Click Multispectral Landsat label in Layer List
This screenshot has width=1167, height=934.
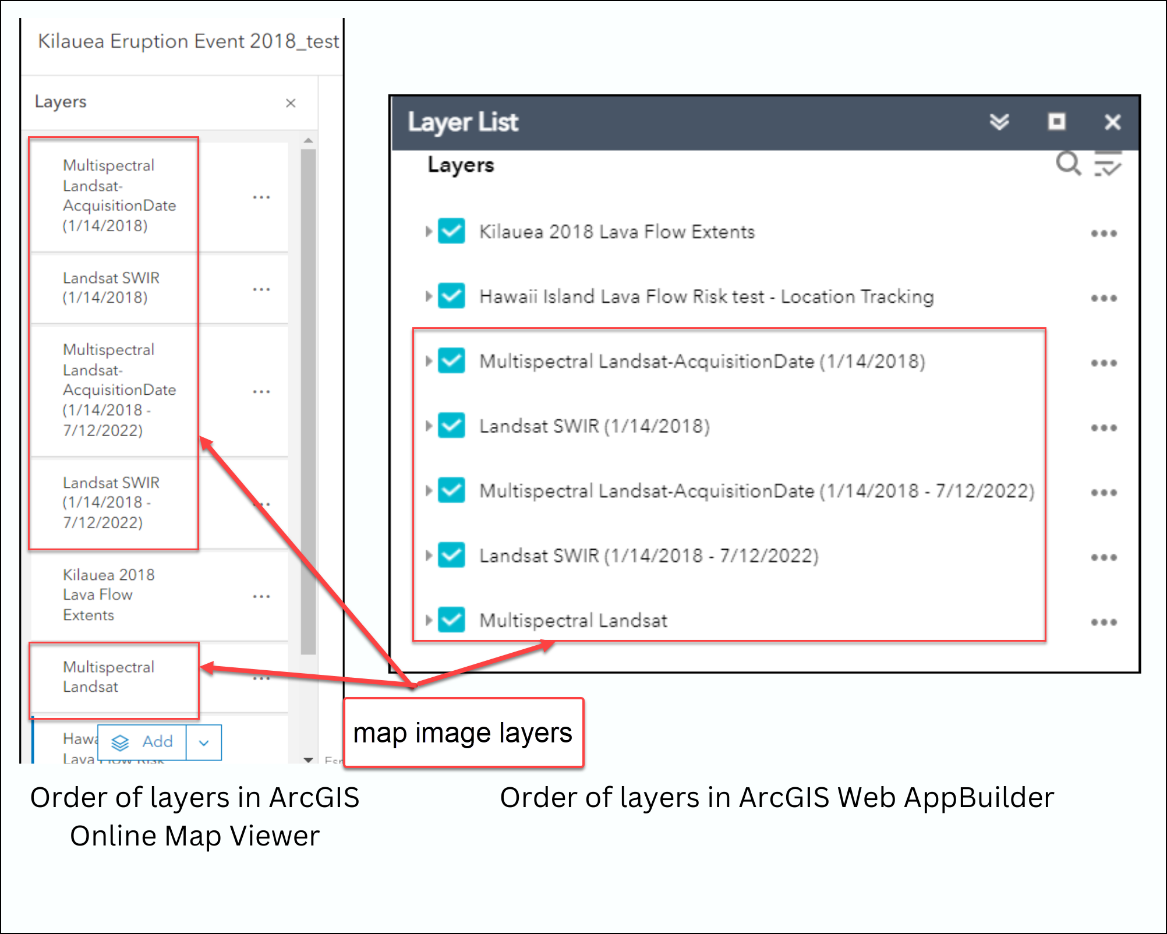[573, 621]
